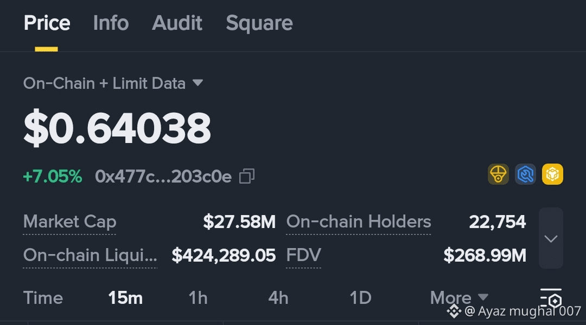Click the yellow BNB Chain cube icon
The height and width of the screenshot is (325, 586).
552,174
